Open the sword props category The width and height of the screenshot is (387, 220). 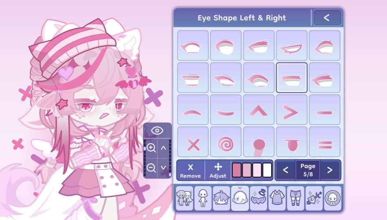point(314,198)
